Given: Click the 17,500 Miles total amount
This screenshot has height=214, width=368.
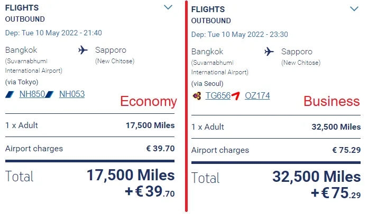Looking at the screenshot, I should pos(131,175).
